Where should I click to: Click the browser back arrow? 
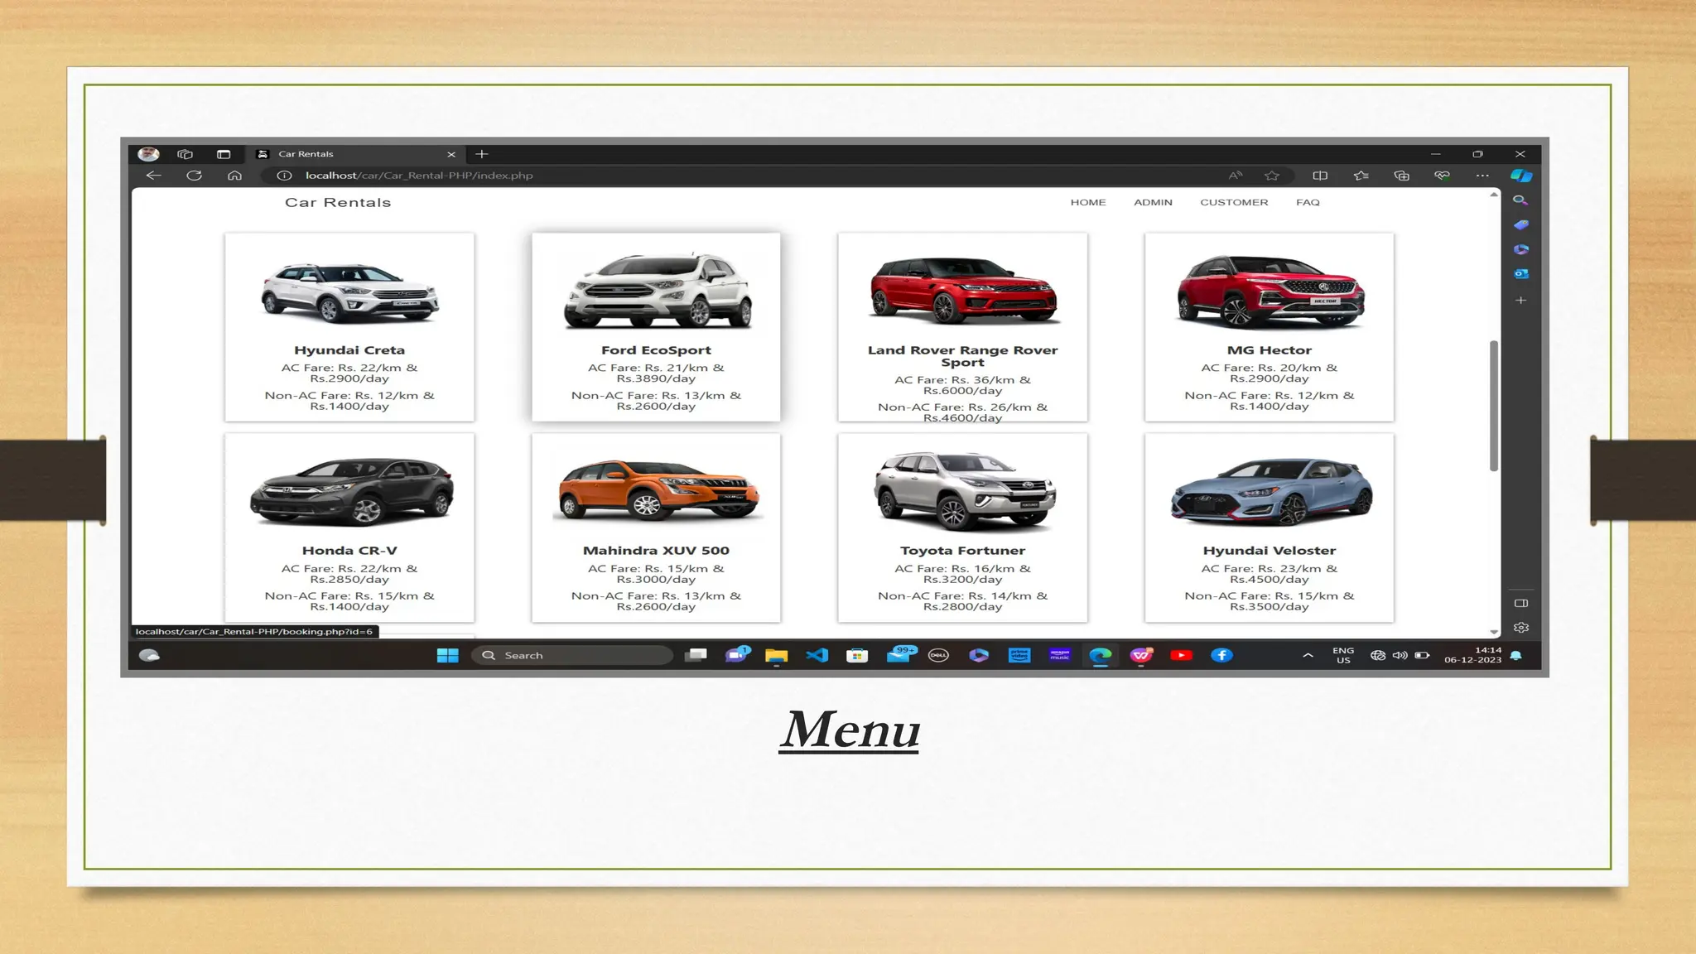click(x=153, y=176)
